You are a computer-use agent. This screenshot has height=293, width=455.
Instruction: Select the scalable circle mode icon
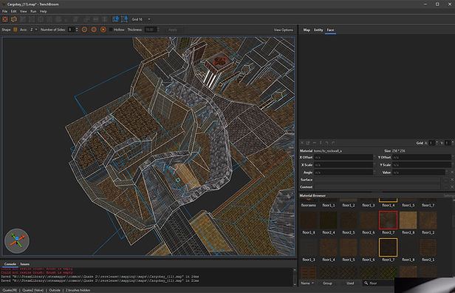(x=103, y=30)
